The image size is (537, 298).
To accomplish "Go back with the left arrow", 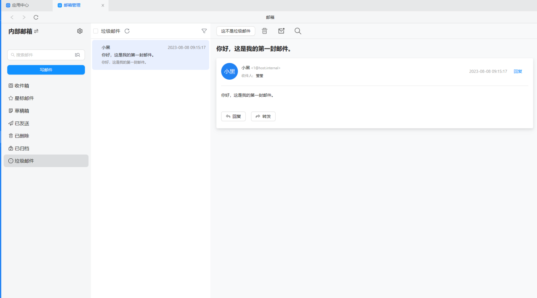I will (x=12, y=17).
